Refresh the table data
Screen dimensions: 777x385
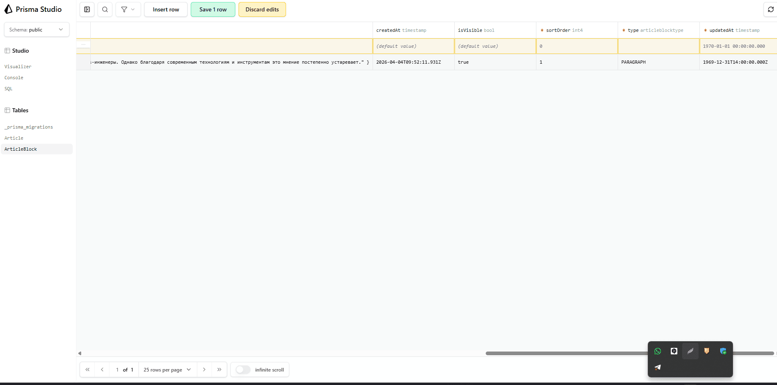point(770,9)
